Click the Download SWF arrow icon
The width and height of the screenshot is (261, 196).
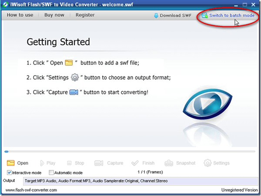pos(156,16)
